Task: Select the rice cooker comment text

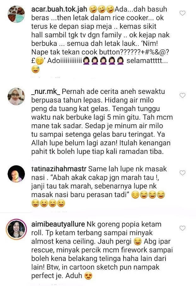Action: [x=100, y=39]
